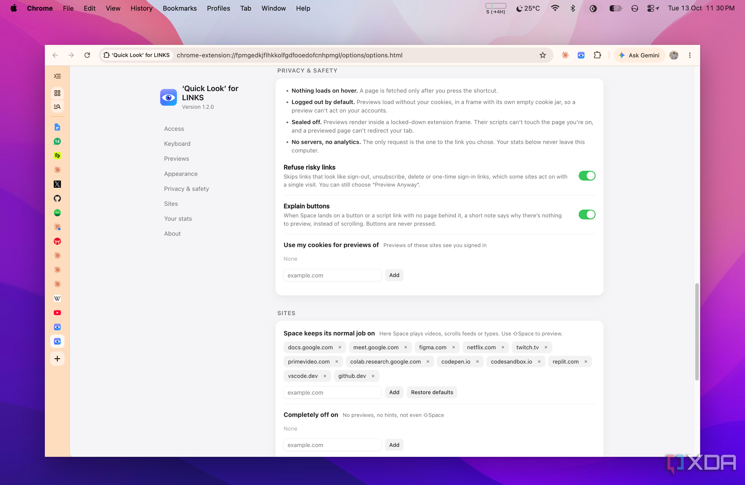Open the X (Twitter) tab in sidebar
Image resolution: width=745 pixels, height=485 pixels.
point(57,184)
